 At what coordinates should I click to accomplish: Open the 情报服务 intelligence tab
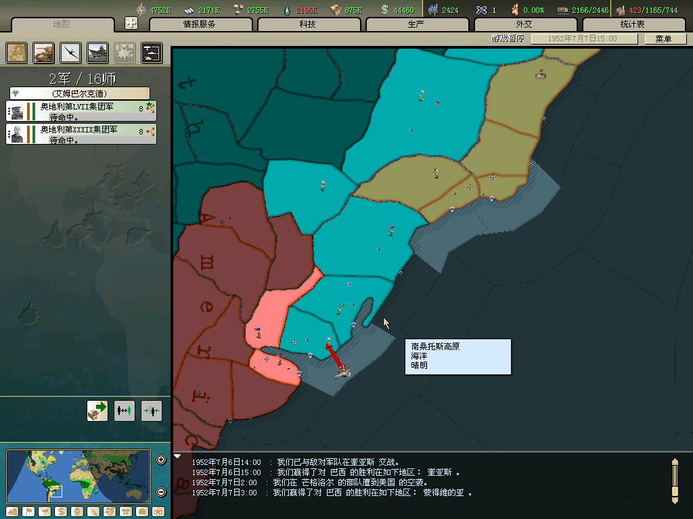point(200,24)
